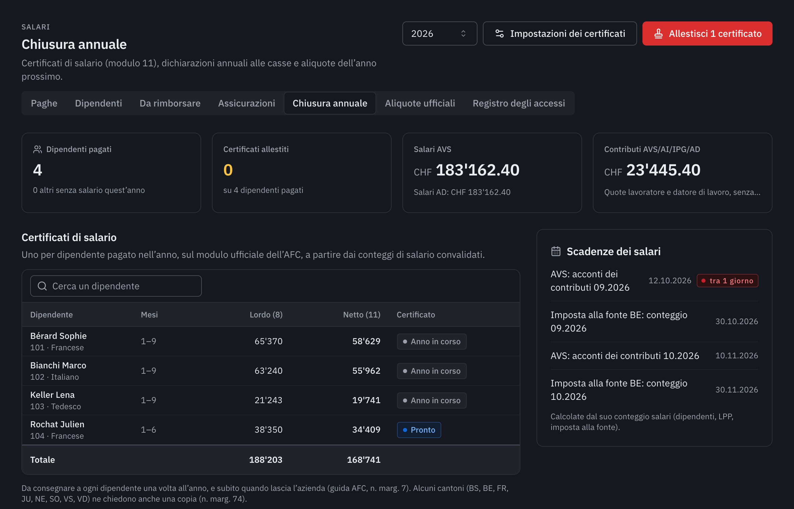794x509 pixels.
Task: Click the Totale lordo value 188'203
Action: pos(266,460)
